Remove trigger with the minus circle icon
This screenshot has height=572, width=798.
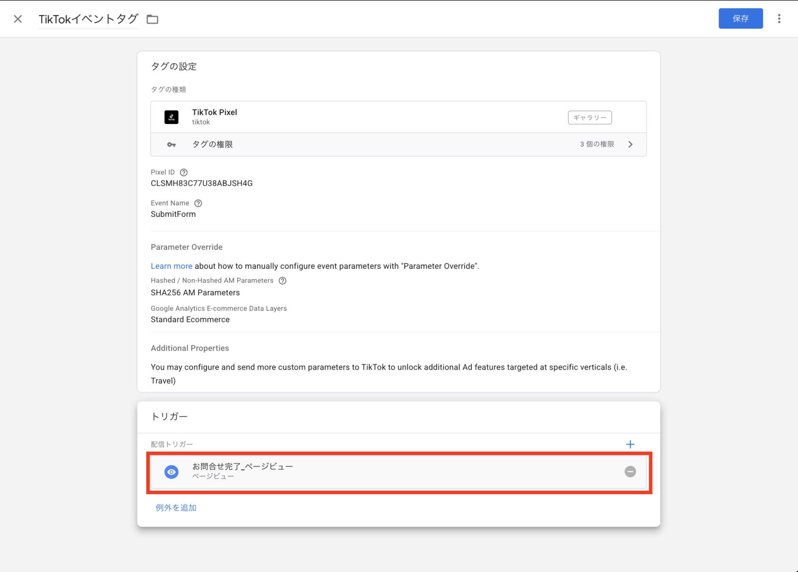click(630, 471)
